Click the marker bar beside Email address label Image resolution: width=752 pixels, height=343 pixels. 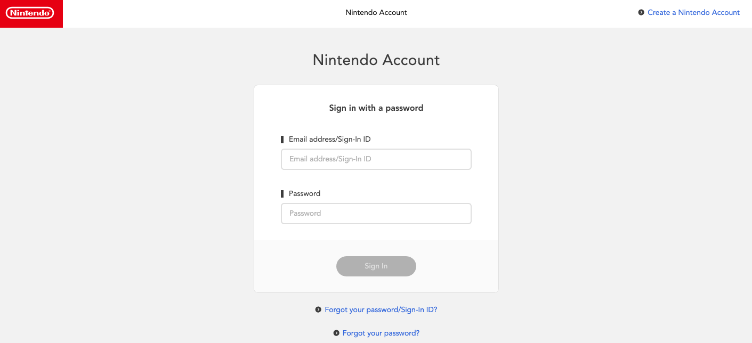282,140
